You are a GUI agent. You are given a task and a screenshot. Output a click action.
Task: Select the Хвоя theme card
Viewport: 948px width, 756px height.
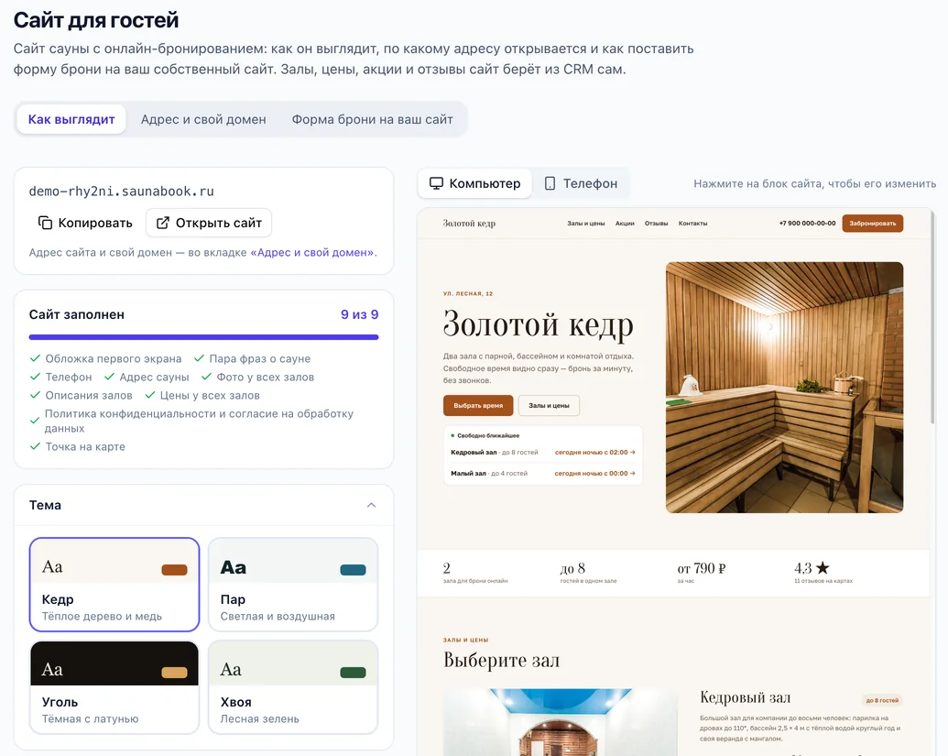click(293, 687)
